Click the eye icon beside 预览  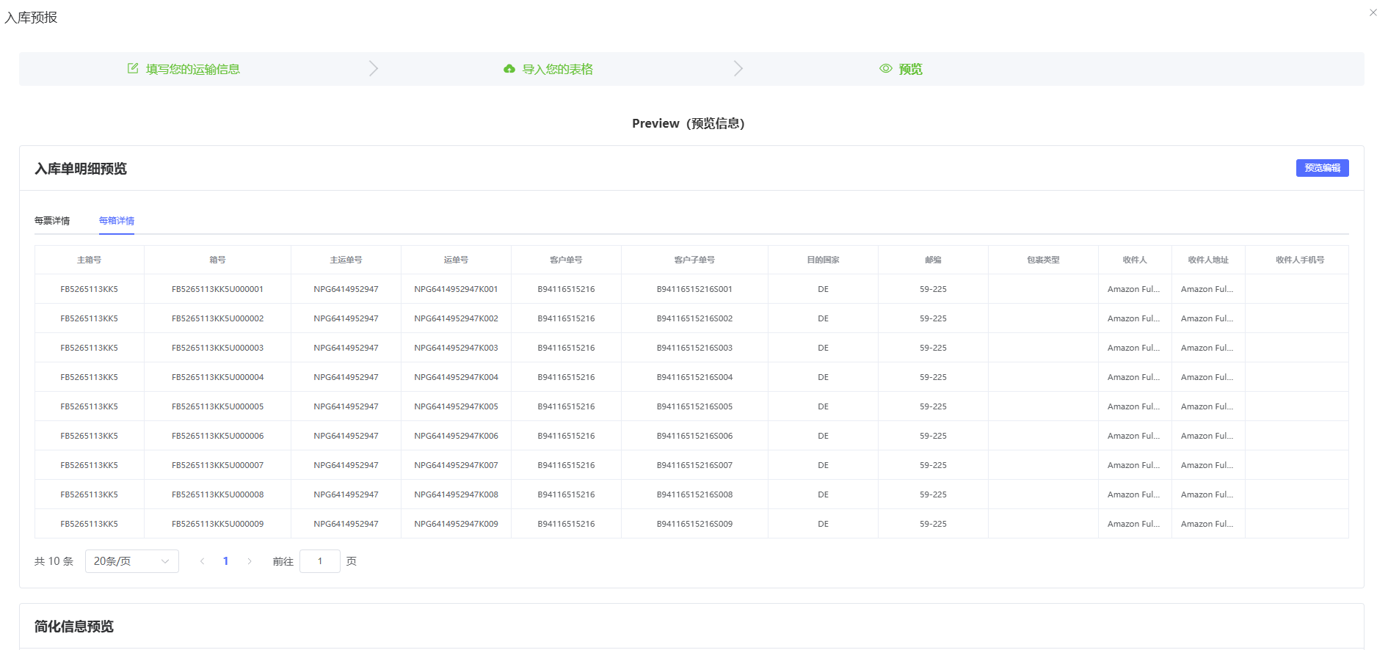pyautogui.click(x=886, y=68)
